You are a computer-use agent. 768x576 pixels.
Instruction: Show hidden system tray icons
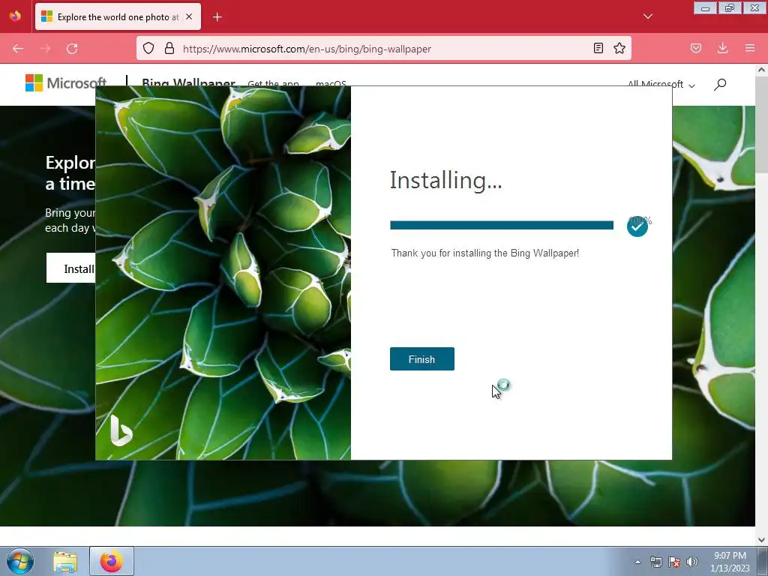tap(637, 562)
